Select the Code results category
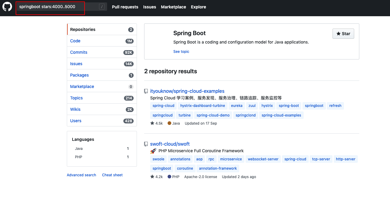 tap(102, 41)
